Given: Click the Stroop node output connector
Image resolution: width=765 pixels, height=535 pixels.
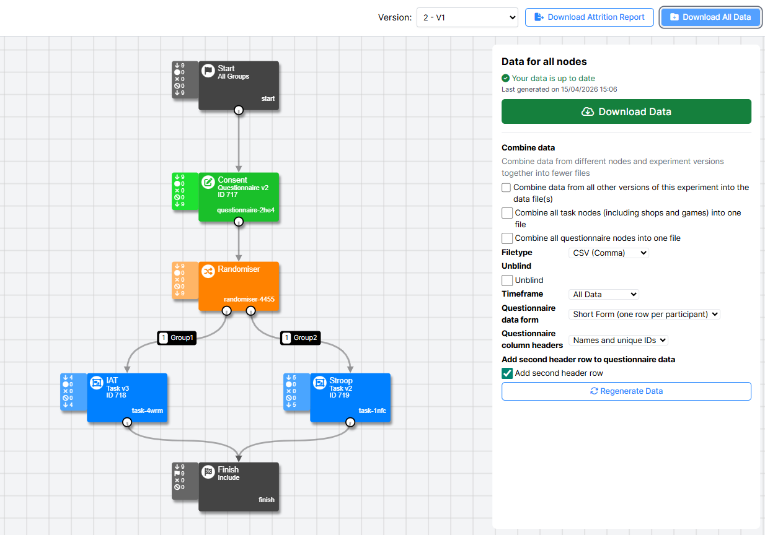Looking at the screenshot, I should coord(350,422).
